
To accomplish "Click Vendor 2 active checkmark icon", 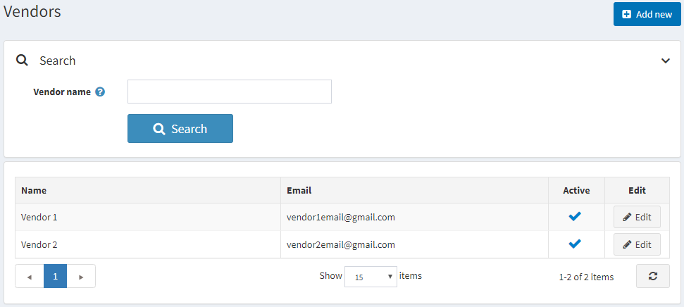I will pos(575,244).
